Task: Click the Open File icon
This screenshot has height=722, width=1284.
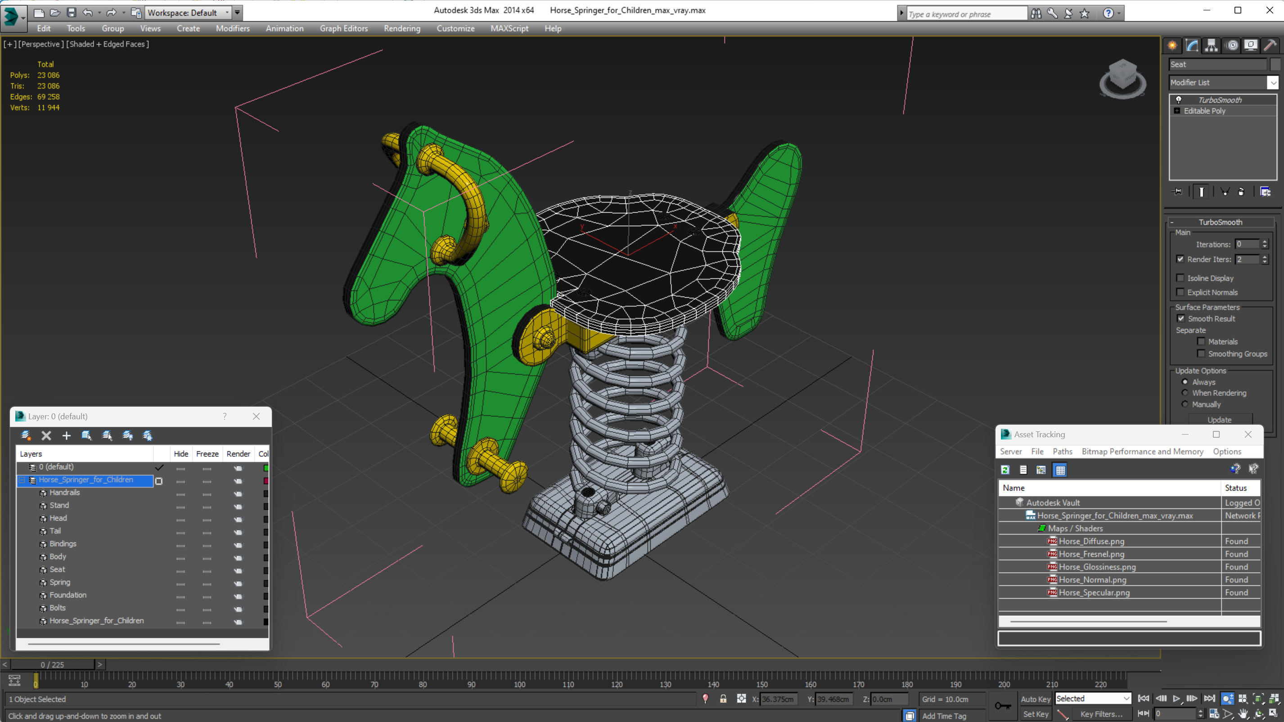Action: 55,13
